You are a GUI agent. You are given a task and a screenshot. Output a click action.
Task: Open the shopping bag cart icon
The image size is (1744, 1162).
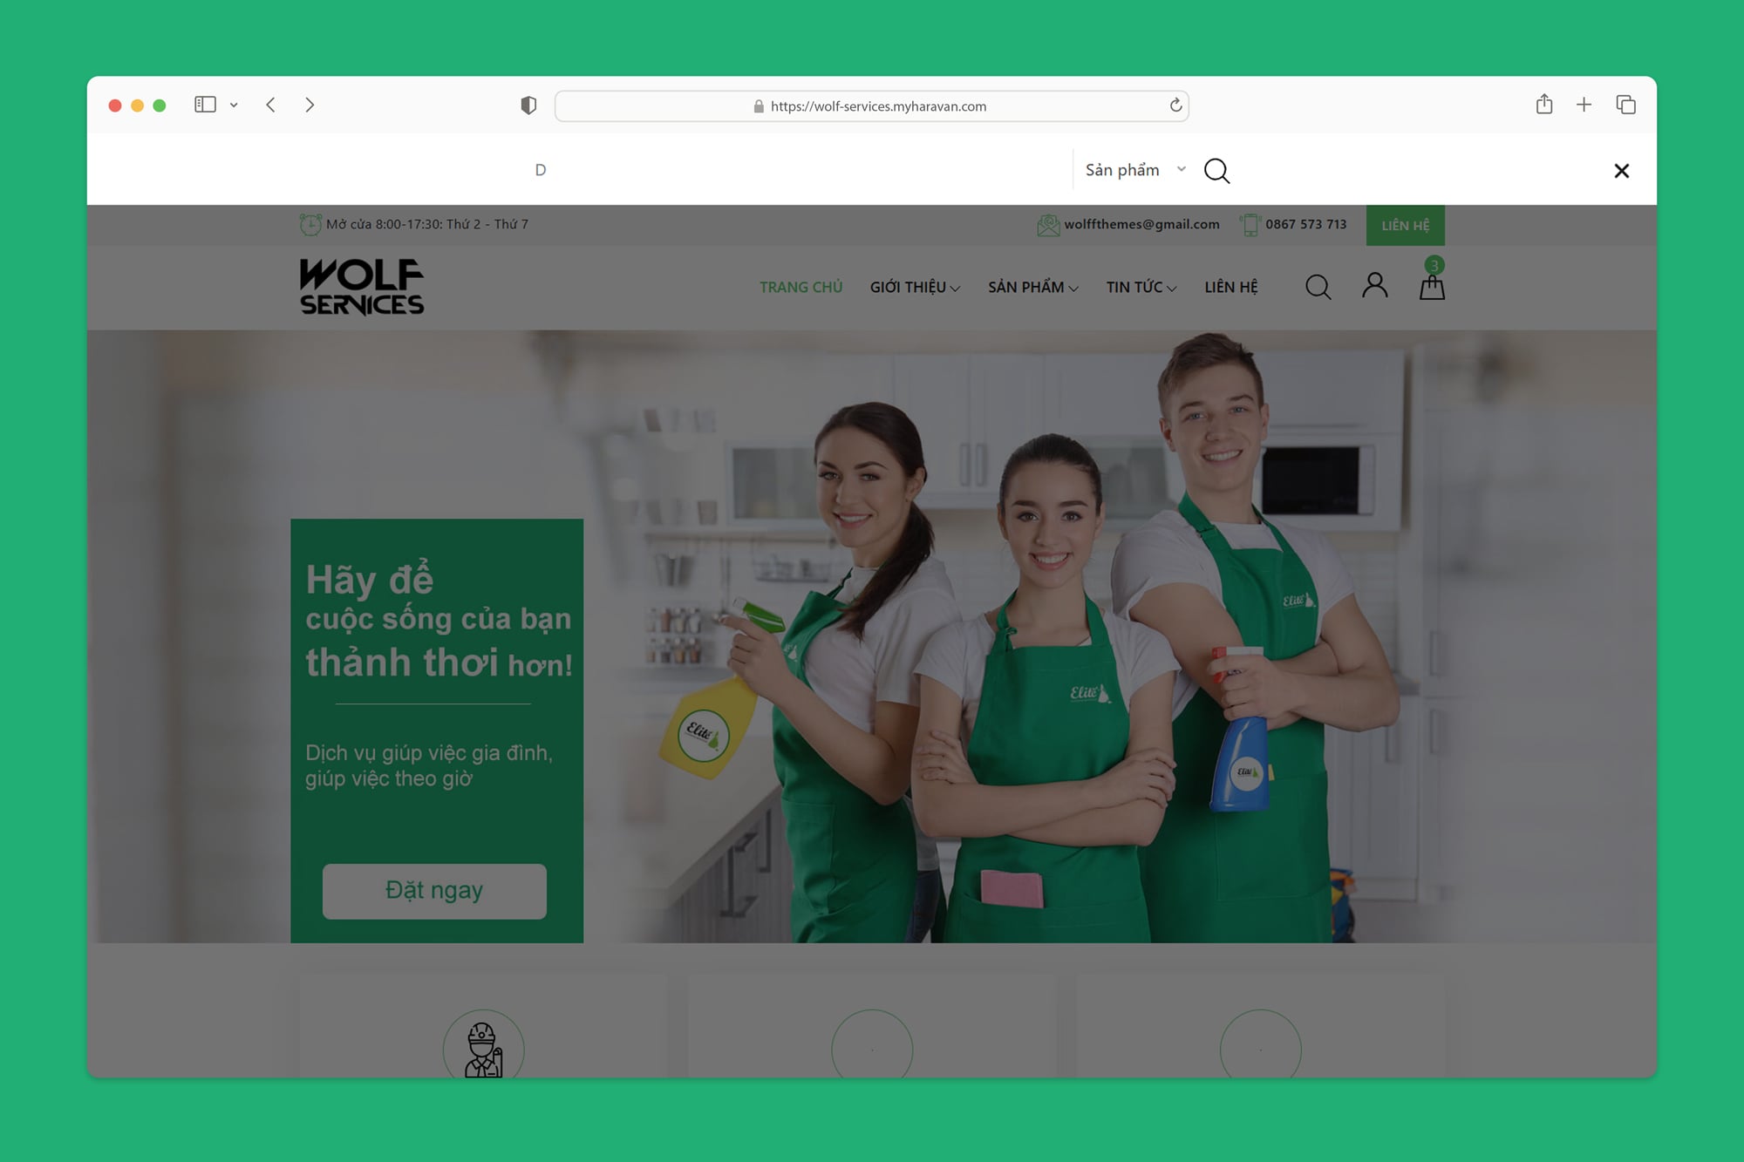point(1432,287)
